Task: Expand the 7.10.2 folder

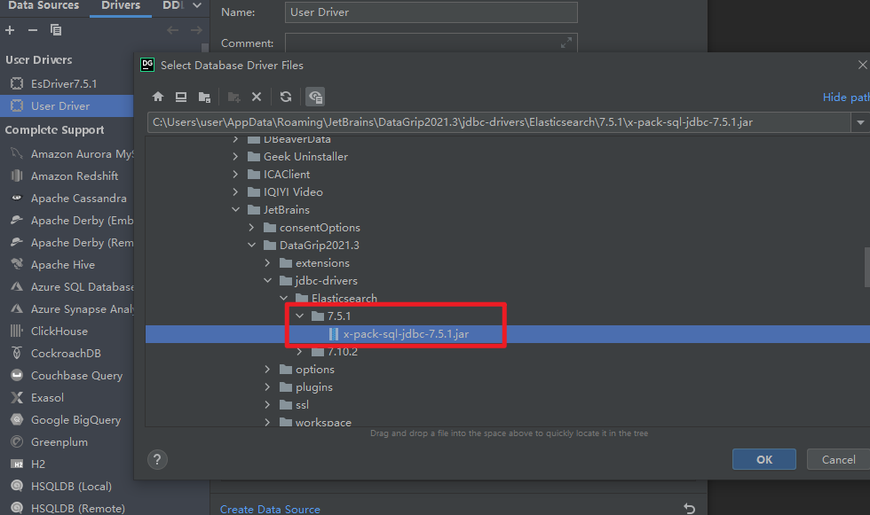Action: [x=300, y=352]
